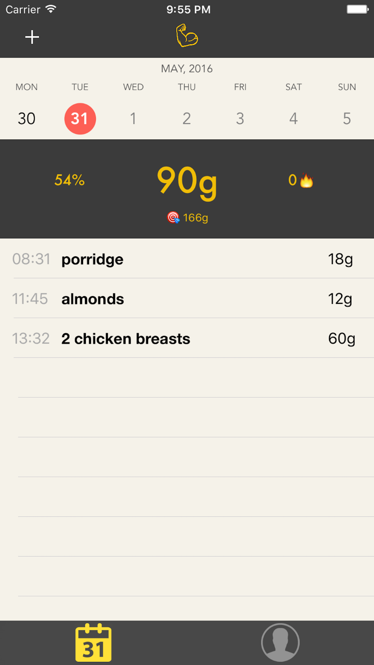This screenshot has height=665, width=374.
Task: Choose Wednesday 1 in week strip
Action: (x=133, y=119)
